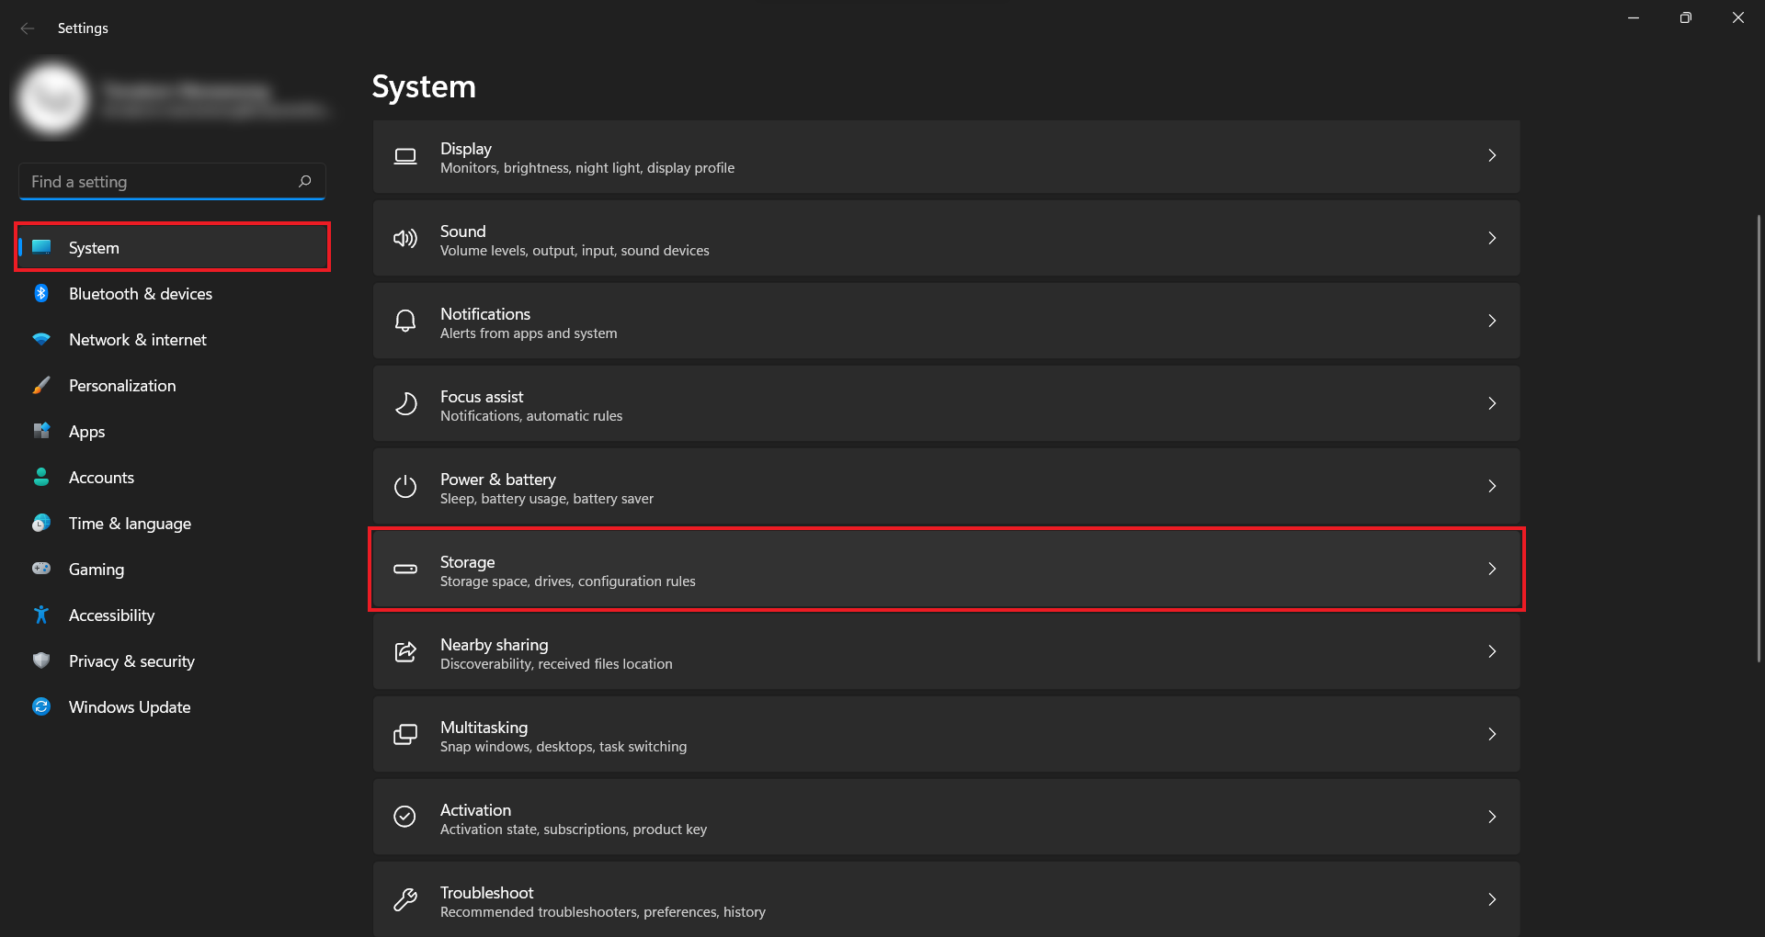The height and width of the screenshot is (937, 1765).
Task: Click the search magnifier icon in sidebar
Action: [305, 181]
